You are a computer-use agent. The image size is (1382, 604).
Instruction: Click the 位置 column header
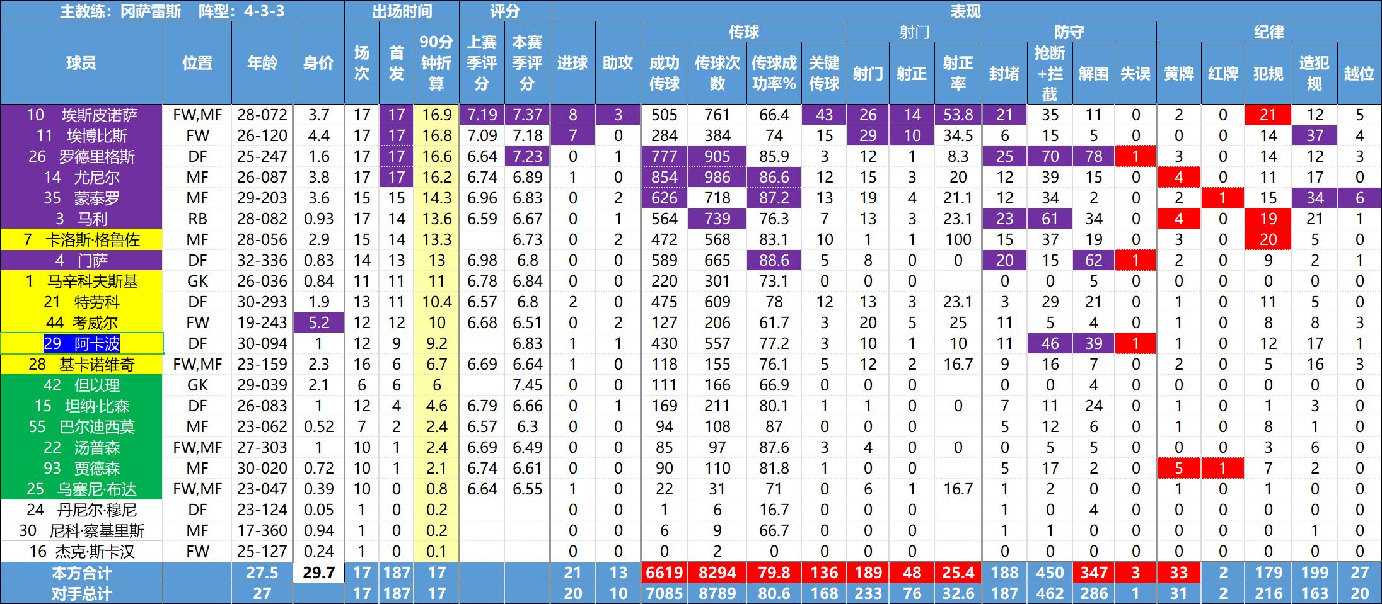tap(197, 63)
